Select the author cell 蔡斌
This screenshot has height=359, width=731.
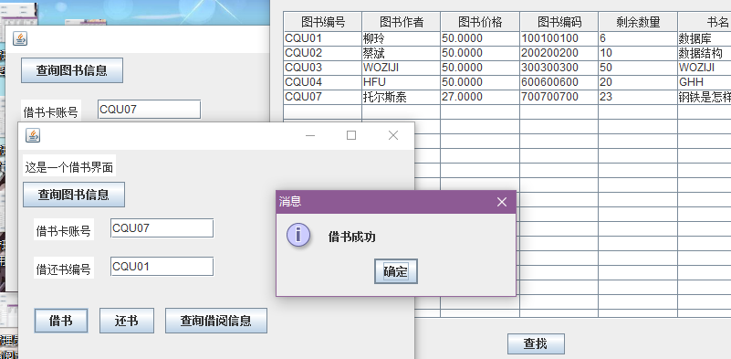coord(401,53)
